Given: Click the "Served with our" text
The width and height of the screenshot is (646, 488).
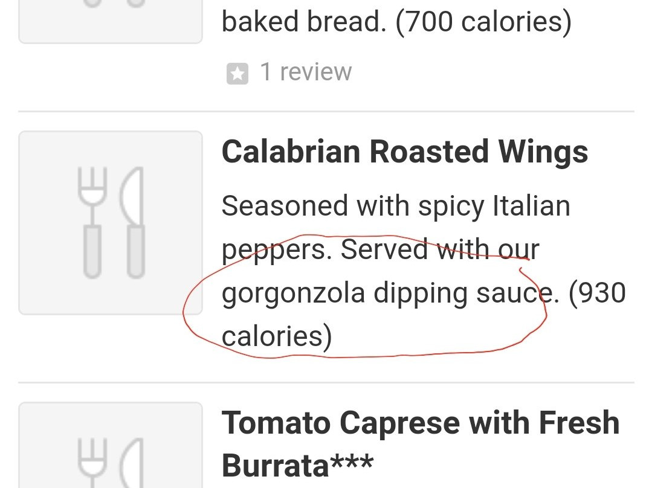Looking at the screenshot, I should coord(439,249).
